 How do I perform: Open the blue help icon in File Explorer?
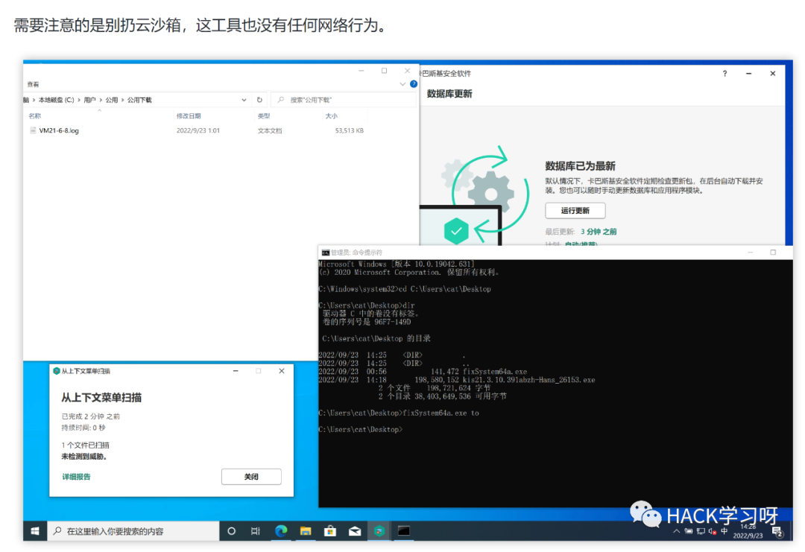(414, 83)
